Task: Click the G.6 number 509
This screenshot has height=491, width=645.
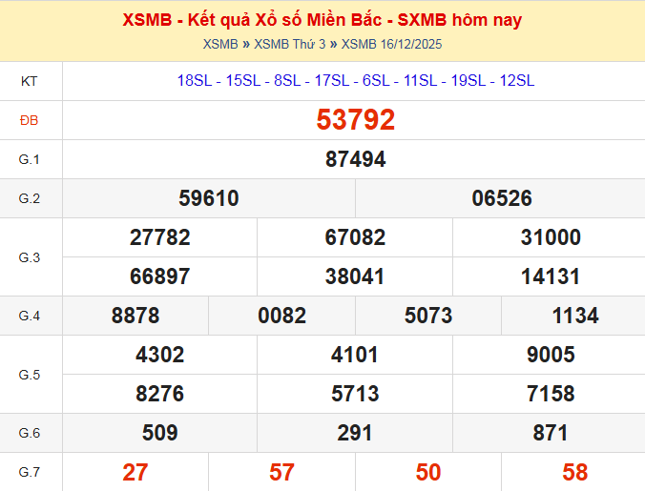Action: pyautogui.click(x=160, y=433)
